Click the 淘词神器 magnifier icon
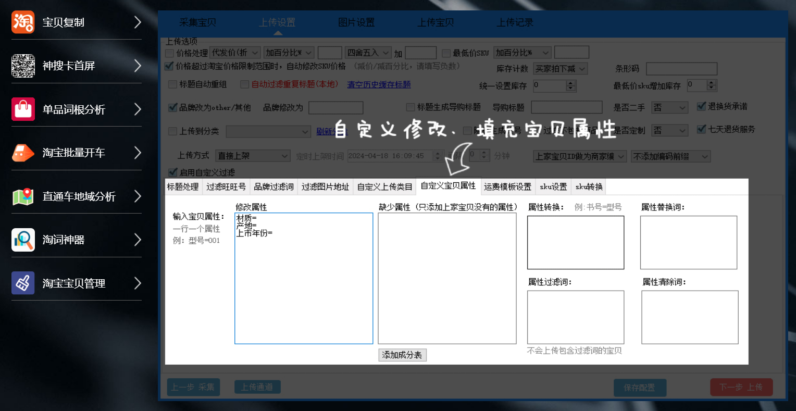The width and height of the screenshot is (796, 411). 23,240
